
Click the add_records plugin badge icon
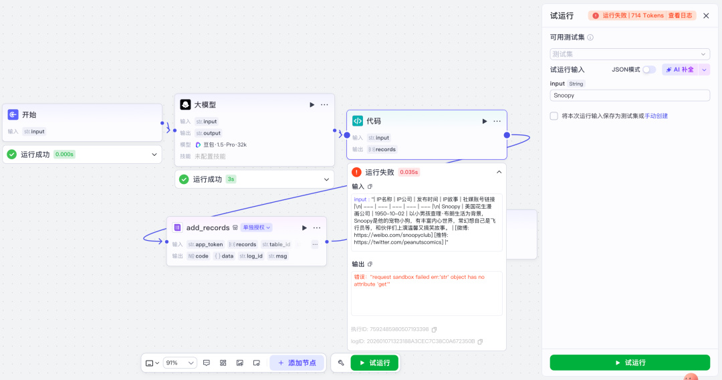(x=235, y=227)
